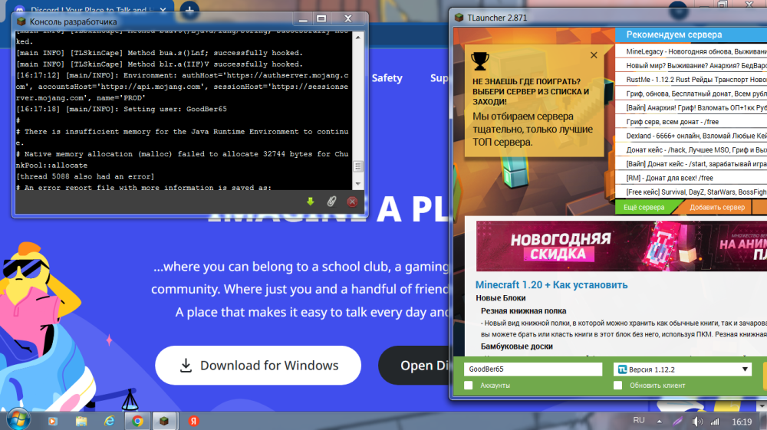Click the Discord tab in Chrome
Viewport: 767px width, 430px height.
88,9
